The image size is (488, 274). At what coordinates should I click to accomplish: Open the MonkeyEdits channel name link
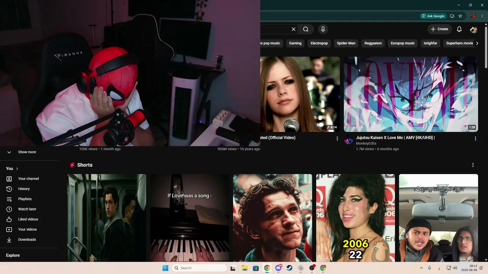pos(366,143)
